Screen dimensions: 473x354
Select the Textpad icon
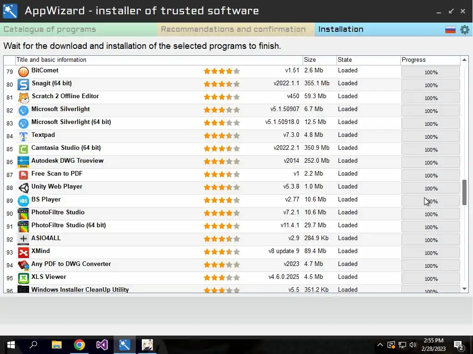[x=23, y=136]
